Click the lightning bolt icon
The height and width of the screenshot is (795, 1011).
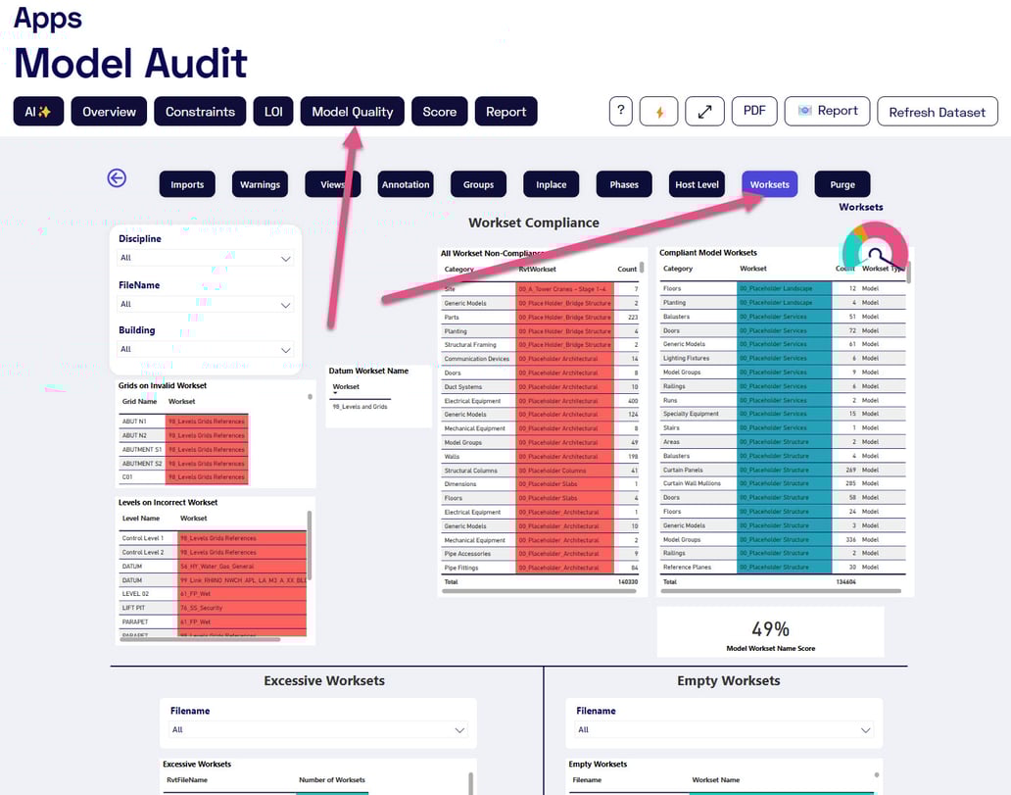(x=658, y=111)
